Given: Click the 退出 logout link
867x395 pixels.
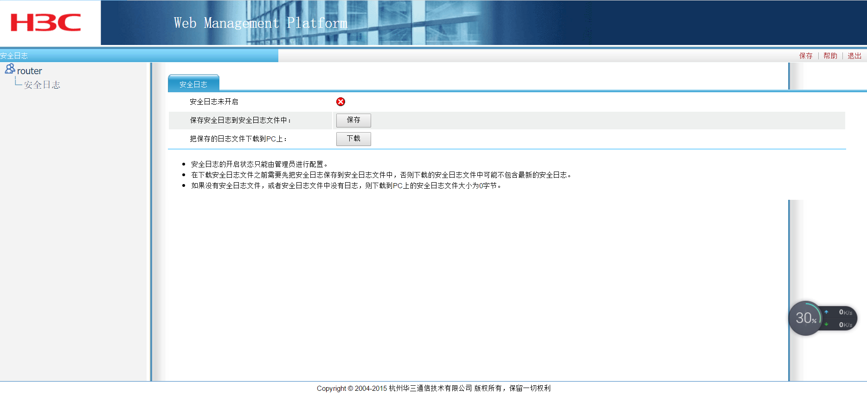Looking at the screenshot, I should click(854, 56).
